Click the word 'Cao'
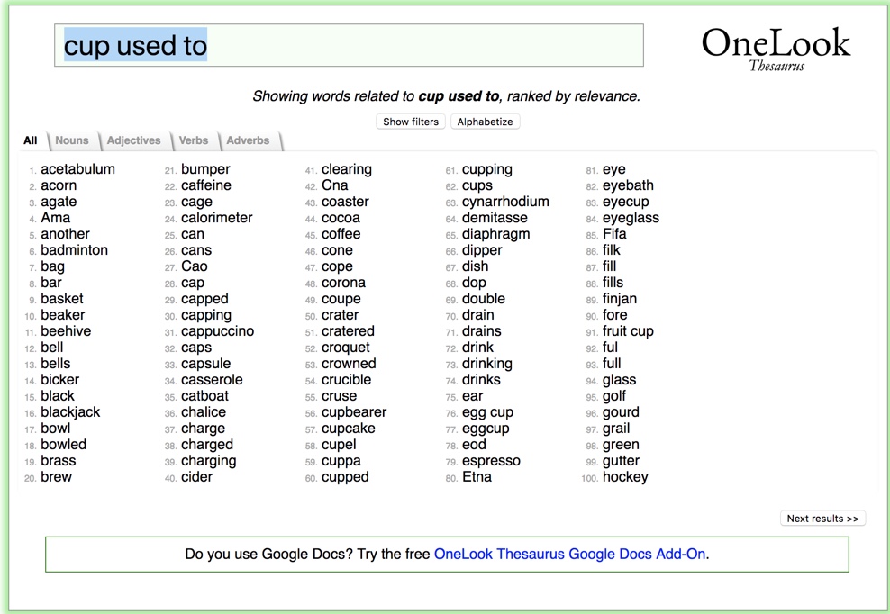Image resolution: width=890 pixels, height=614 pixels. pyautogui.click(x=194, y=266)
